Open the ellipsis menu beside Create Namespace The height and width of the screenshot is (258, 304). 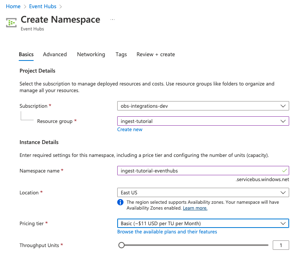(113, 20)
